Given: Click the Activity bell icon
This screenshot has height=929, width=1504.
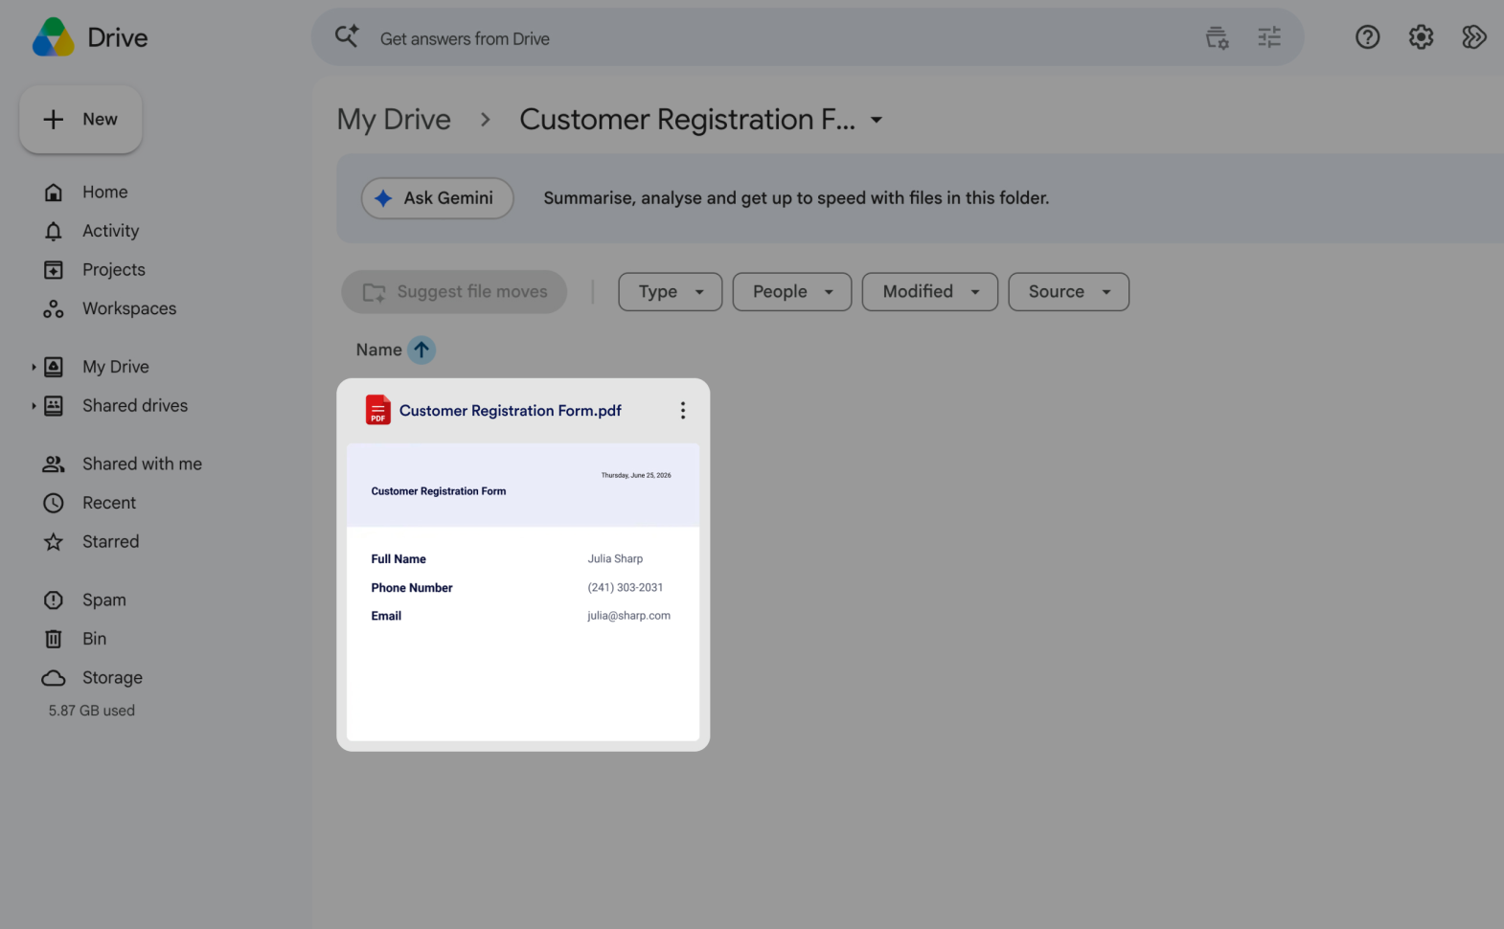Looking at the screenshot, I should click(x=54, y=231).
